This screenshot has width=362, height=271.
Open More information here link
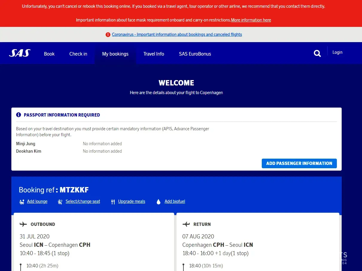coord(251,20)
